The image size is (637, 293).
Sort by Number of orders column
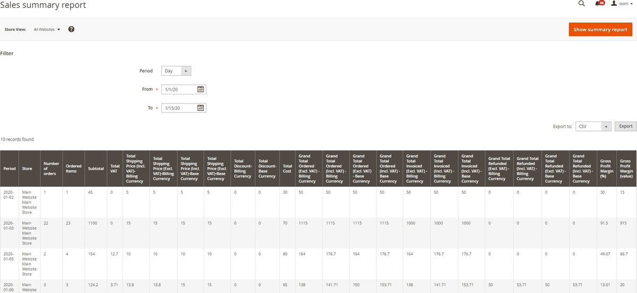click(x=51, y=169)
